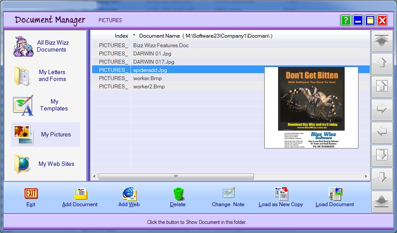Open My Letters and Forms folder icon
The height and width of the screenshot is (233, 397).
[22, 75]
